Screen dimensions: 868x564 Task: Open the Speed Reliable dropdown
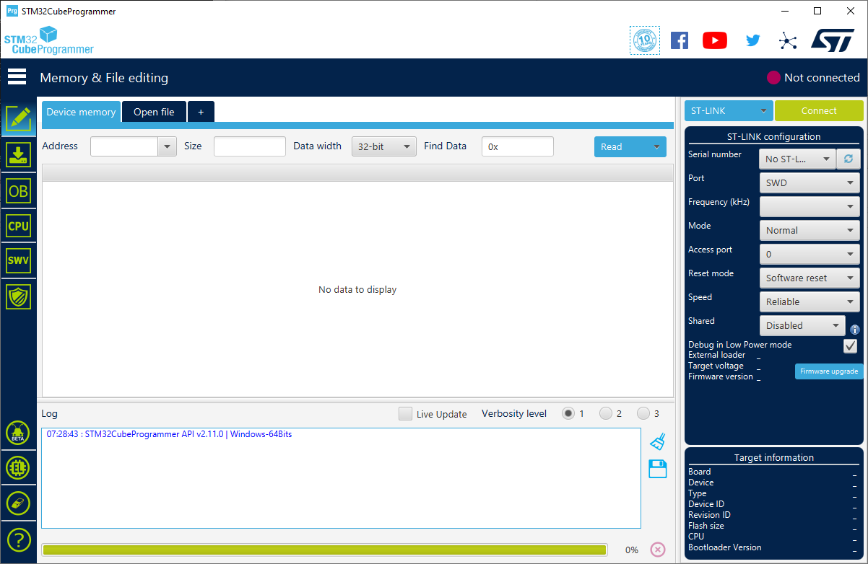(810, 301)
